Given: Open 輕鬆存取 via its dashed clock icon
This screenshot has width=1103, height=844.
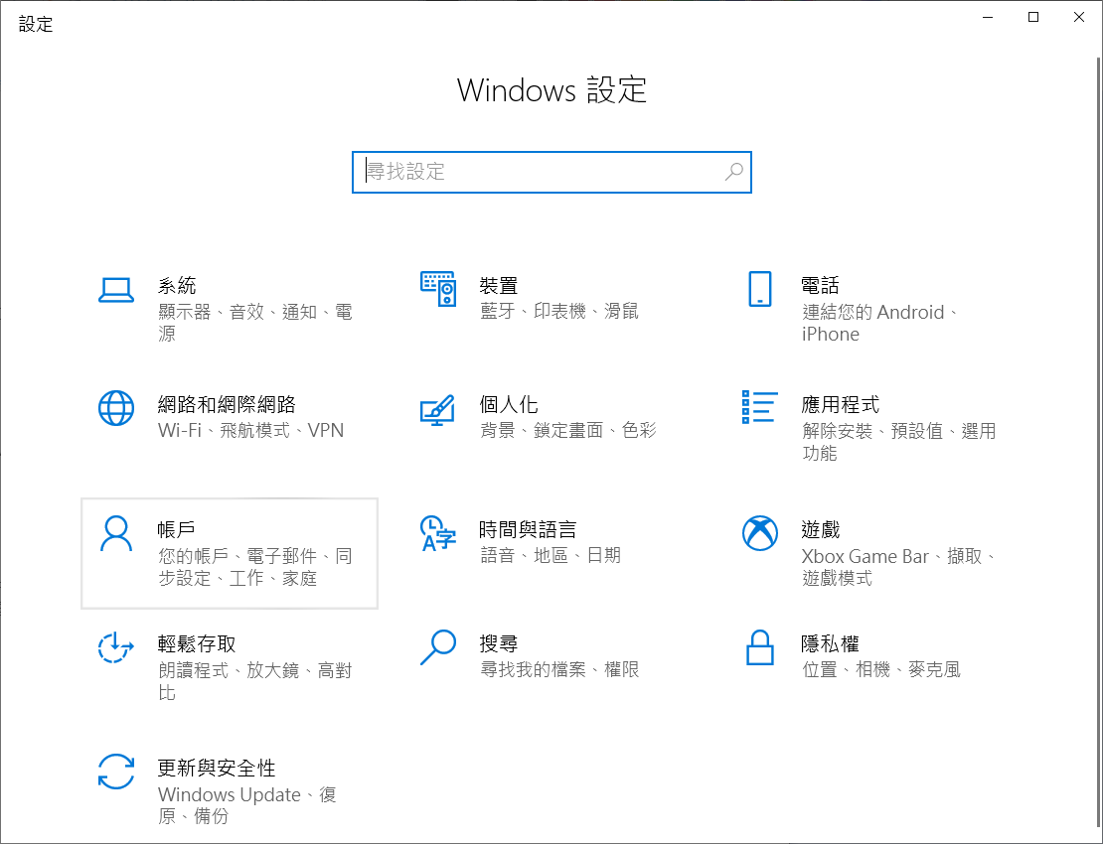Looking at the screenshot, I should click(x=116, y=647).
